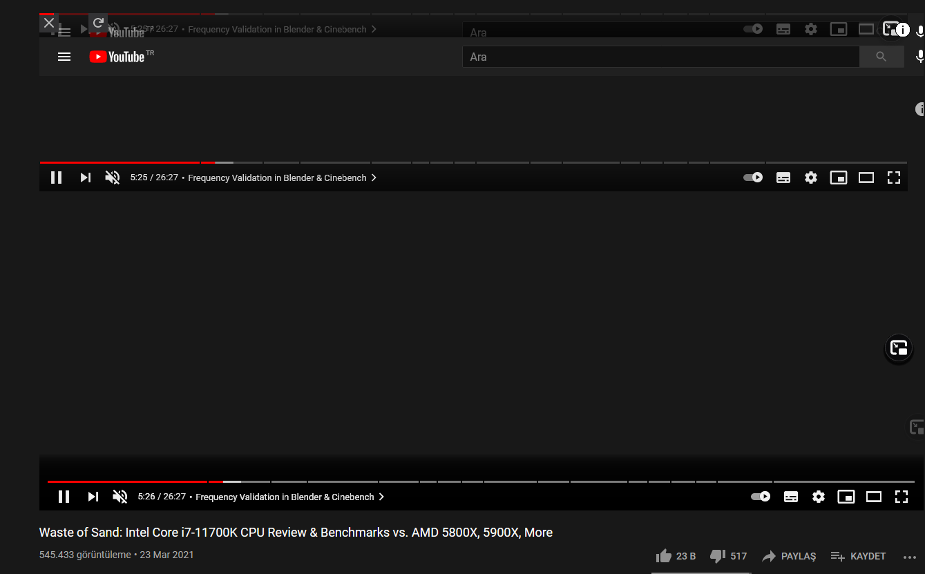This screenshot has width=925, height=574.
Task: Close the overlay with the X button
Action: point(48,23)
